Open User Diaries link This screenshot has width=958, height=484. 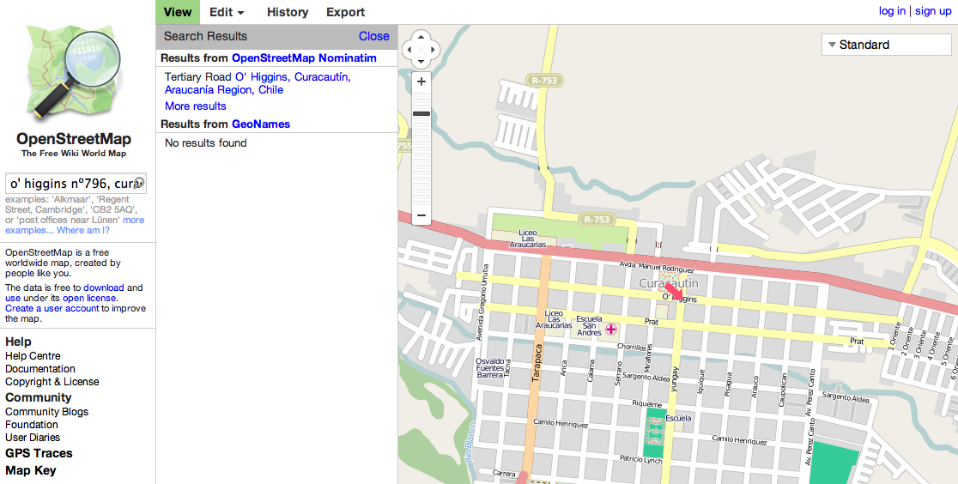coord(33,437)
